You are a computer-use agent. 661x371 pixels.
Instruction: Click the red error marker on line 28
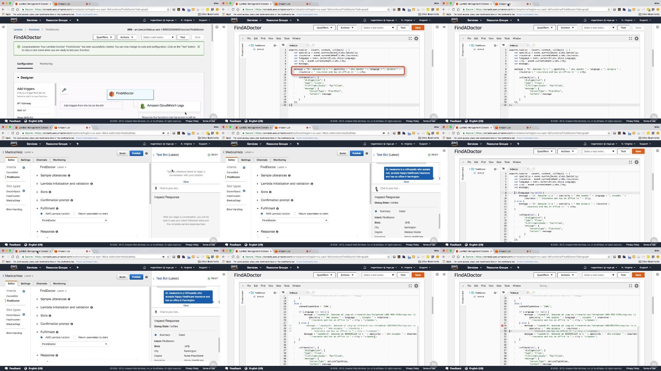coord(502,325)
